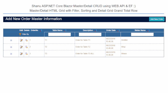Click the Edit header label
The image size is (168, 93).
click(x=21, y=30)
